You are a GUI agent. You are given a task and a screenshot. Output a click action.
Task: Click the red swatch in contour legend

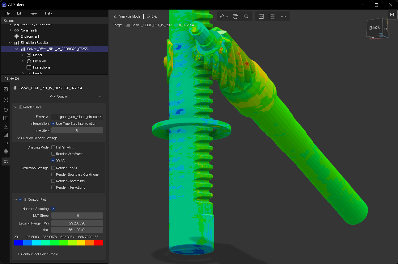[99, 243]
